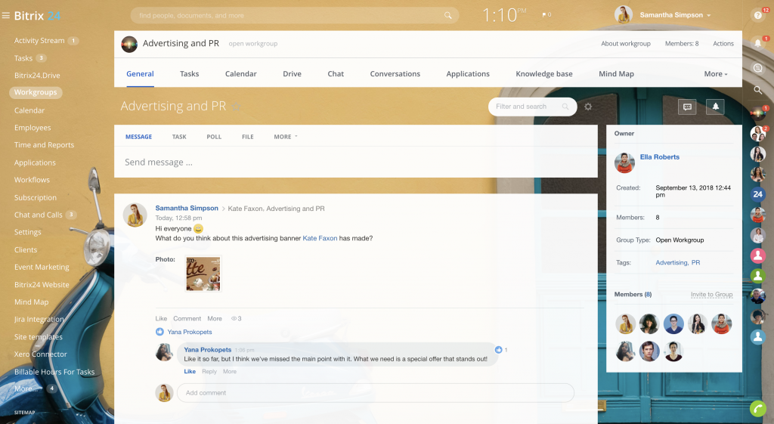Click the Invite to Group link

tap(711, 295)
